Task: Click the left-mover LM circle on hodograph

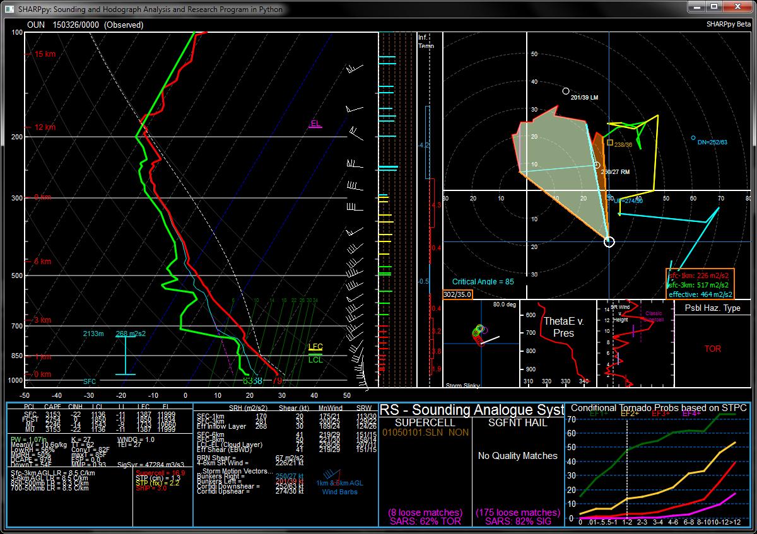Action: coord(566,91)
